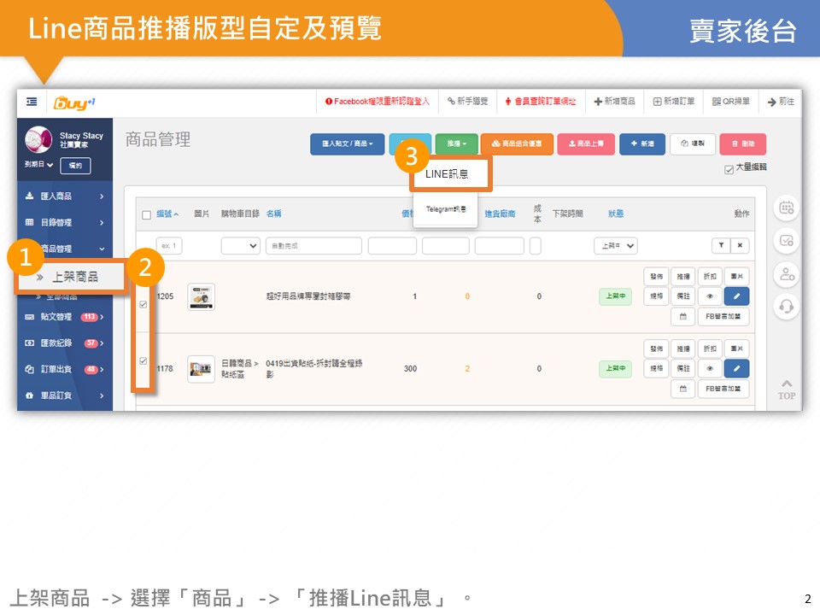Image resolution: width=820 pixels, height=615 pixels.
Task: Click the red 刪除 delete button
Action: tap(742, 144)
